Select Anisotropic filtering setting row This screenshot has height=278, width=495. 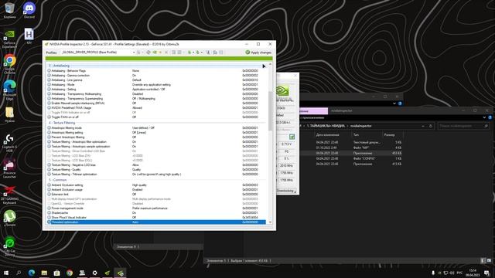156,133
